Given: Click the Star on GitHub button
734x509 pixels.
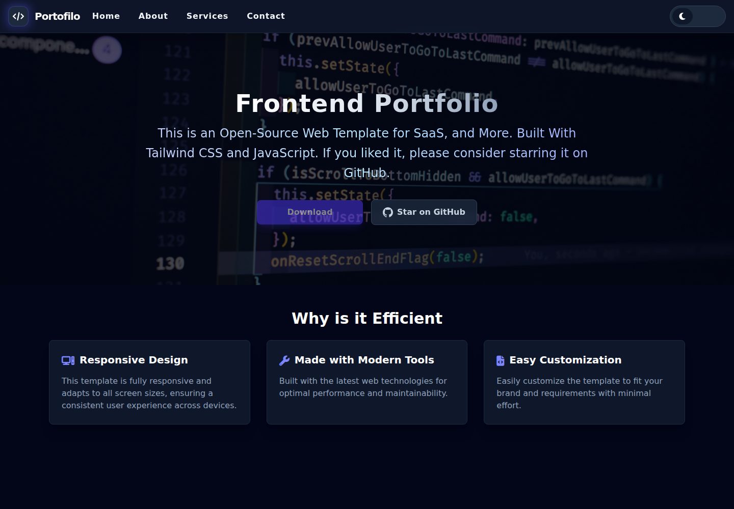Looking at the screenshot, I should 424,212.
